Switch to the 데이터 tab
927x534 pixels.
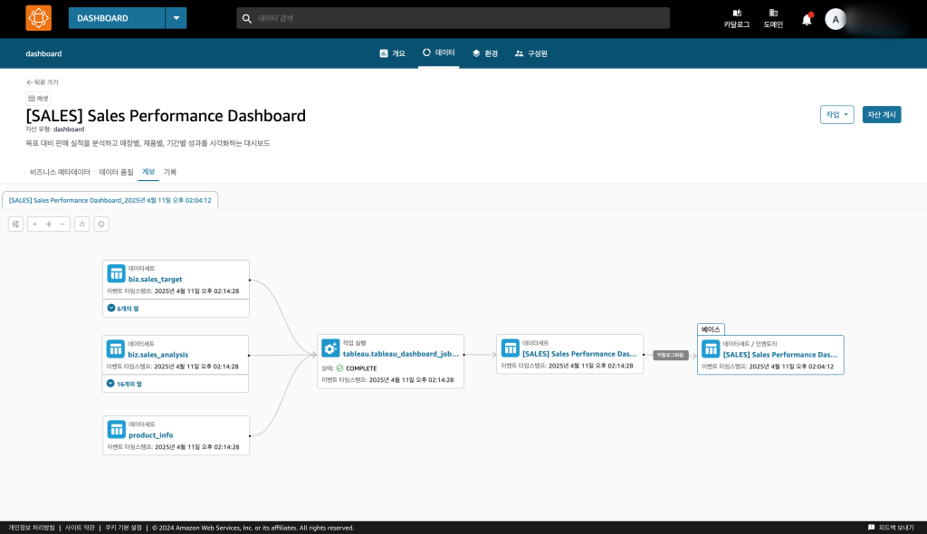click(x=439, y=52)
